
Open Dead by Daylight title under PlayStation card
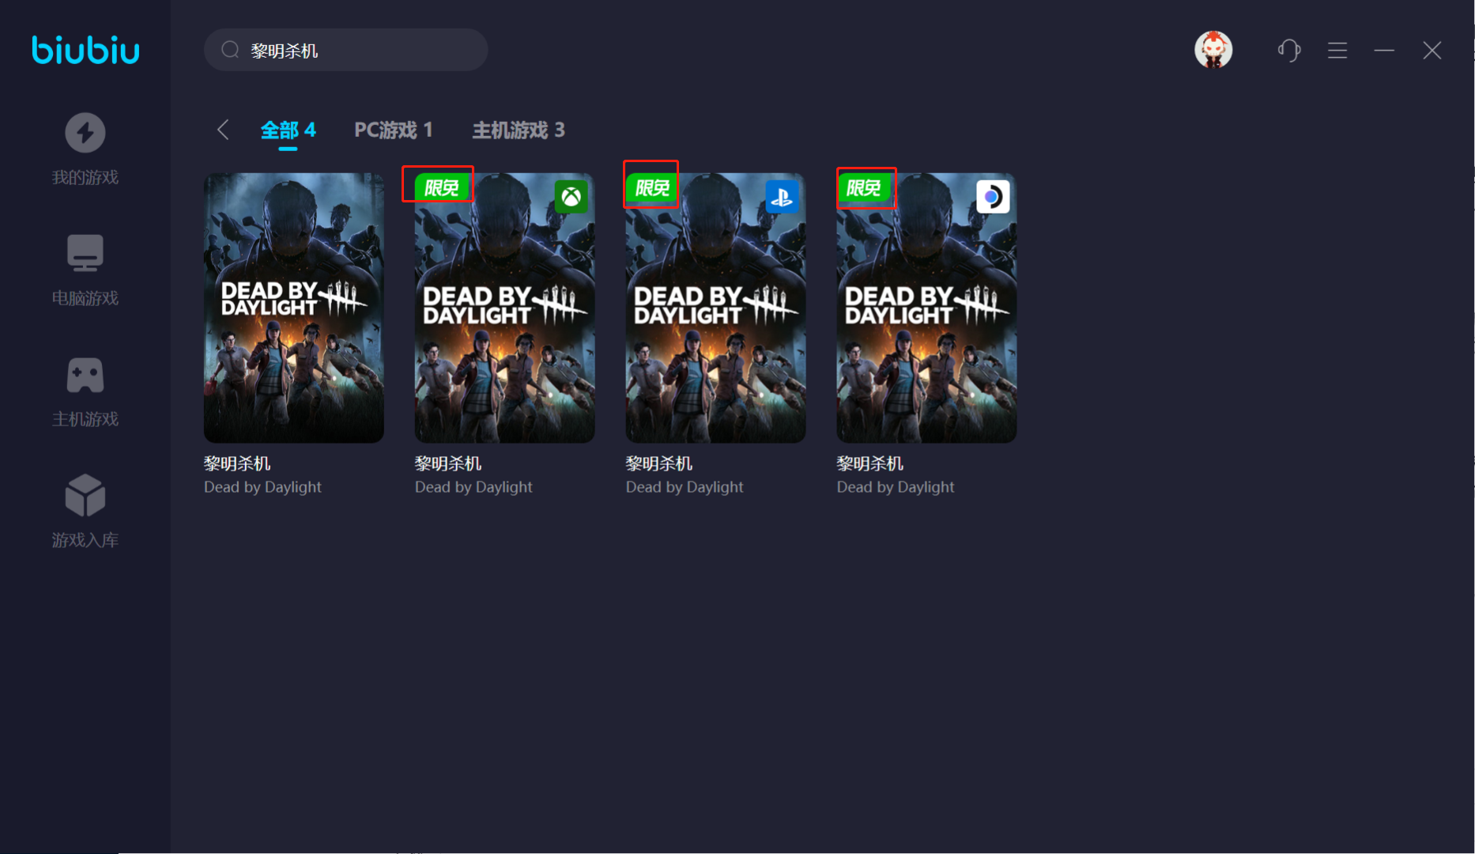[x=684, y=487]
